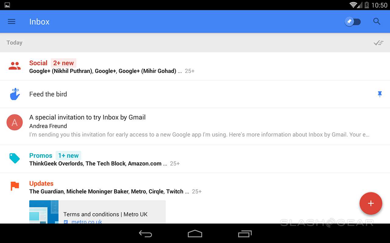Click the invitation email preview text
The width and height of the screenshot is (390, 243).
coord(199,135)
